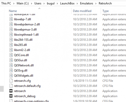Click the sort ascending arrow above Name
126x102 pixels.
click(39, 8)
